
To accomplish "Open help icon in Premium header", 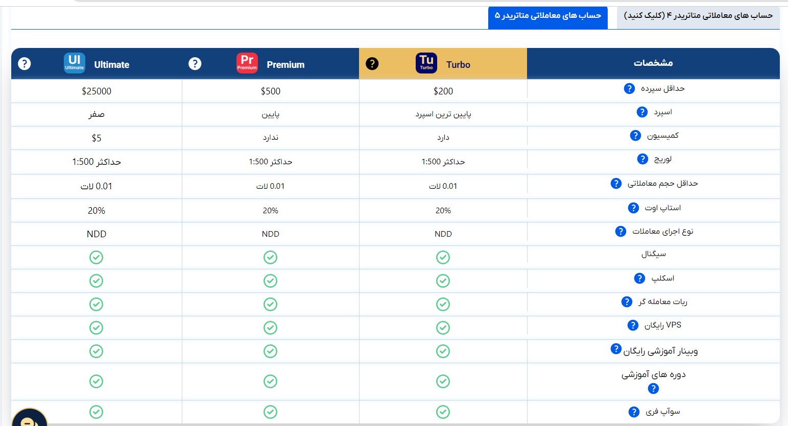I will pyautogui.click(x=195, y=64).
